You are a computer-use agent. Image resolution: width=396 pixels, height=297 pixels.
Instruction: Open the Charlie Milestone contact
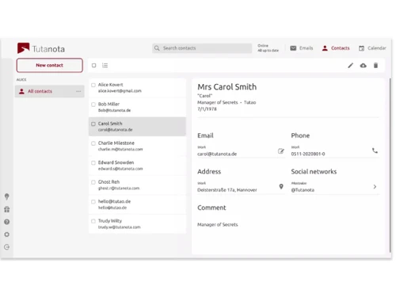pos(137,146)
